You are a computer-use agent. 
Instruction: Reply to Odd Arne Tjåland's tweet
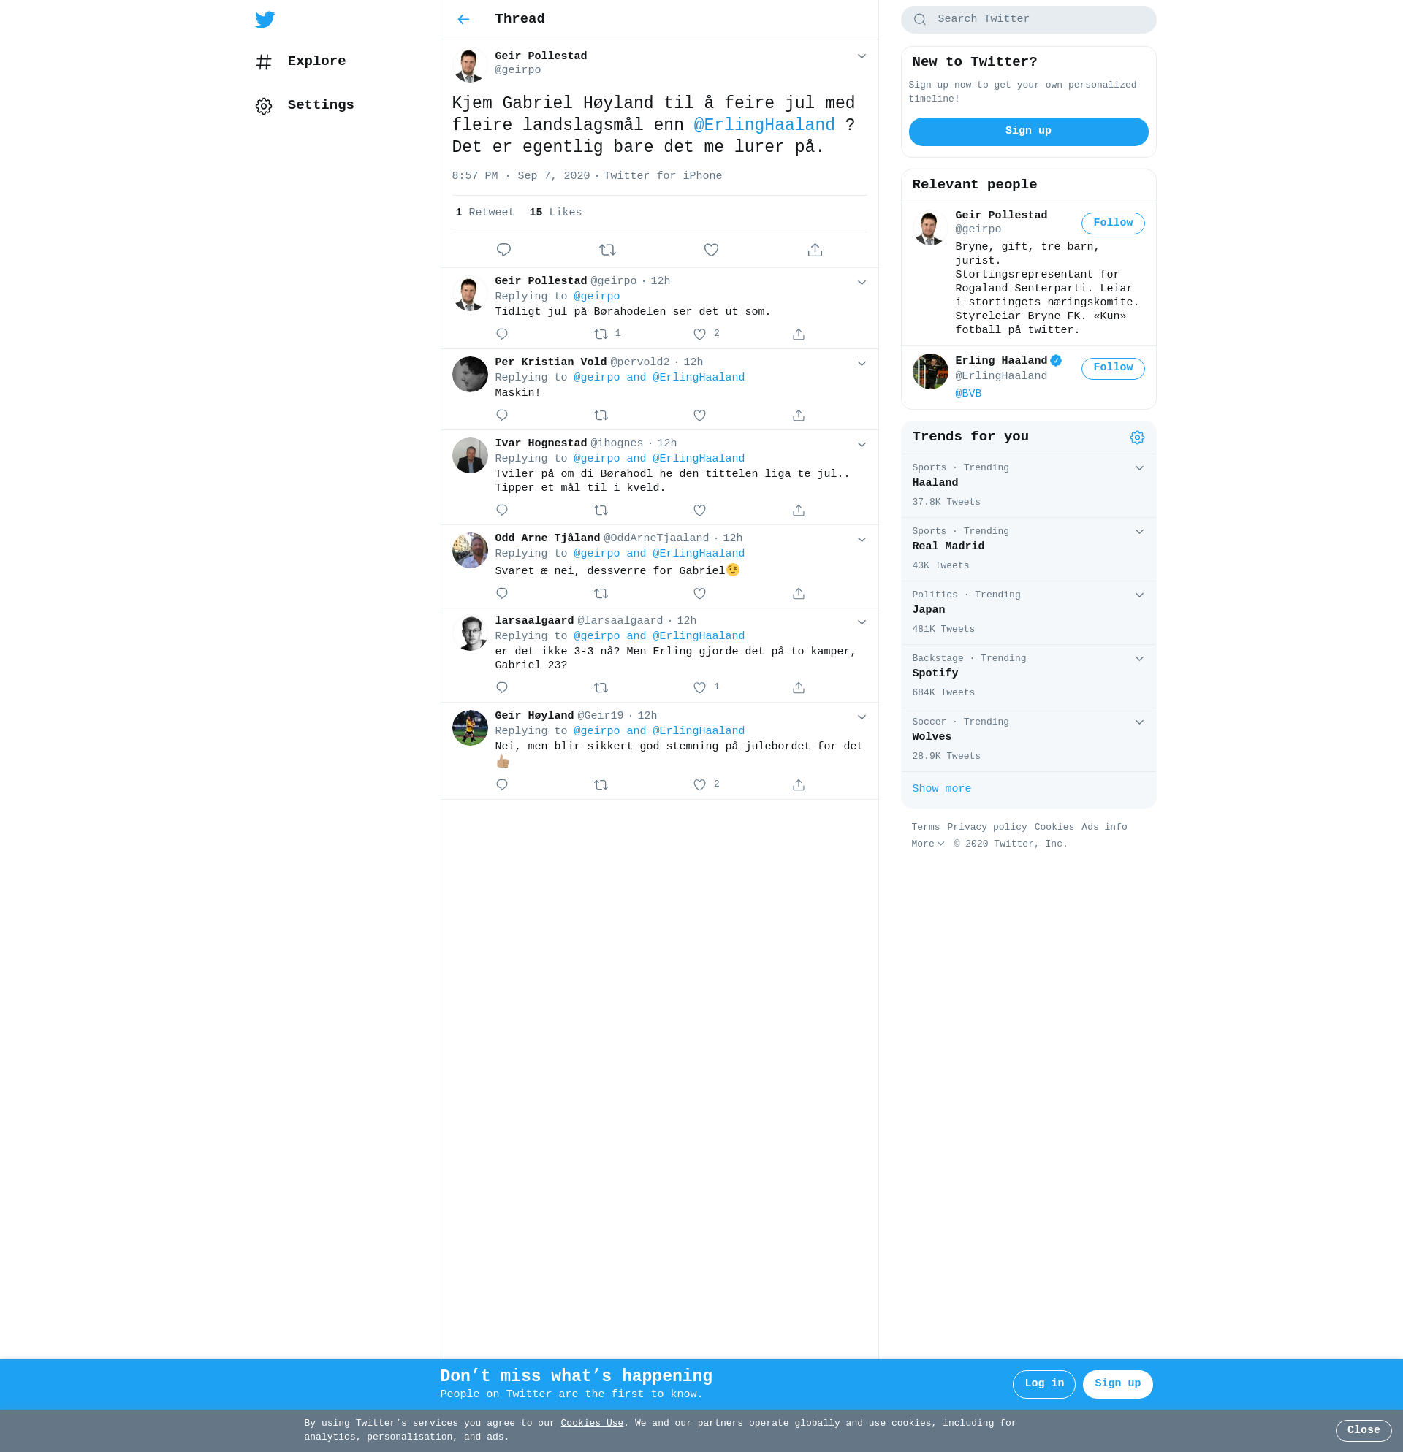502,593
